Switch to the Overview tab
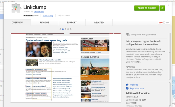Screen dimensions: 175x107 pyautogui.click(x=17, y=22)
